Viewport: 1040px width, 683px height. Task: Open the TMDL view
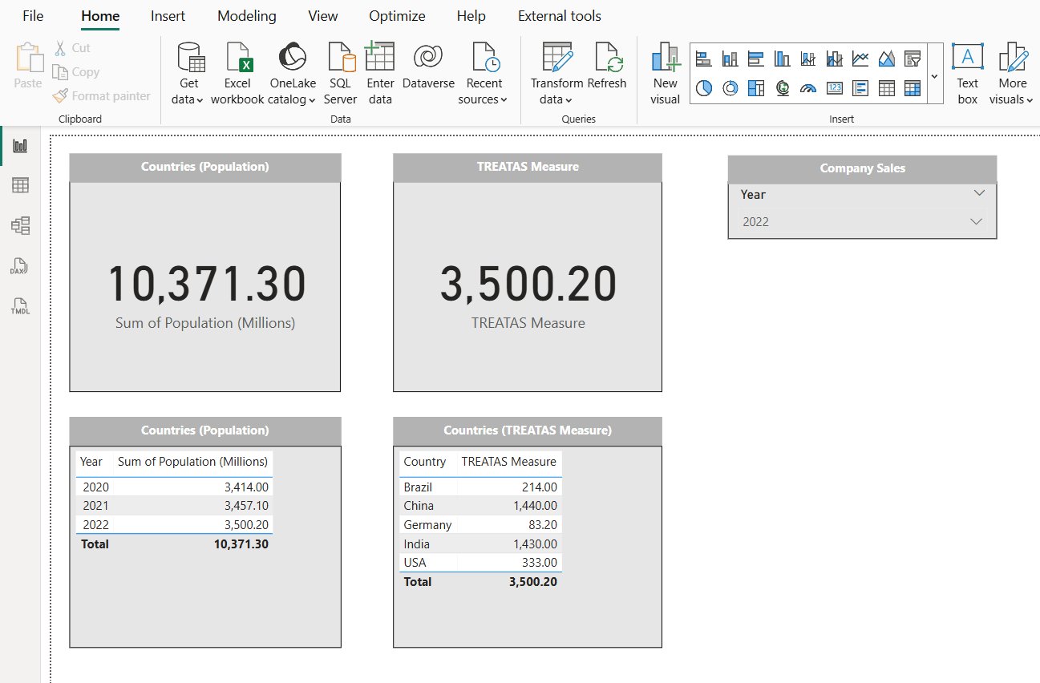[20, 305]
